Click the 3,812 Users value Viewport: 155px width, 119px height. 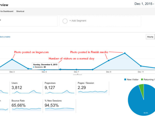pos(17,88)
